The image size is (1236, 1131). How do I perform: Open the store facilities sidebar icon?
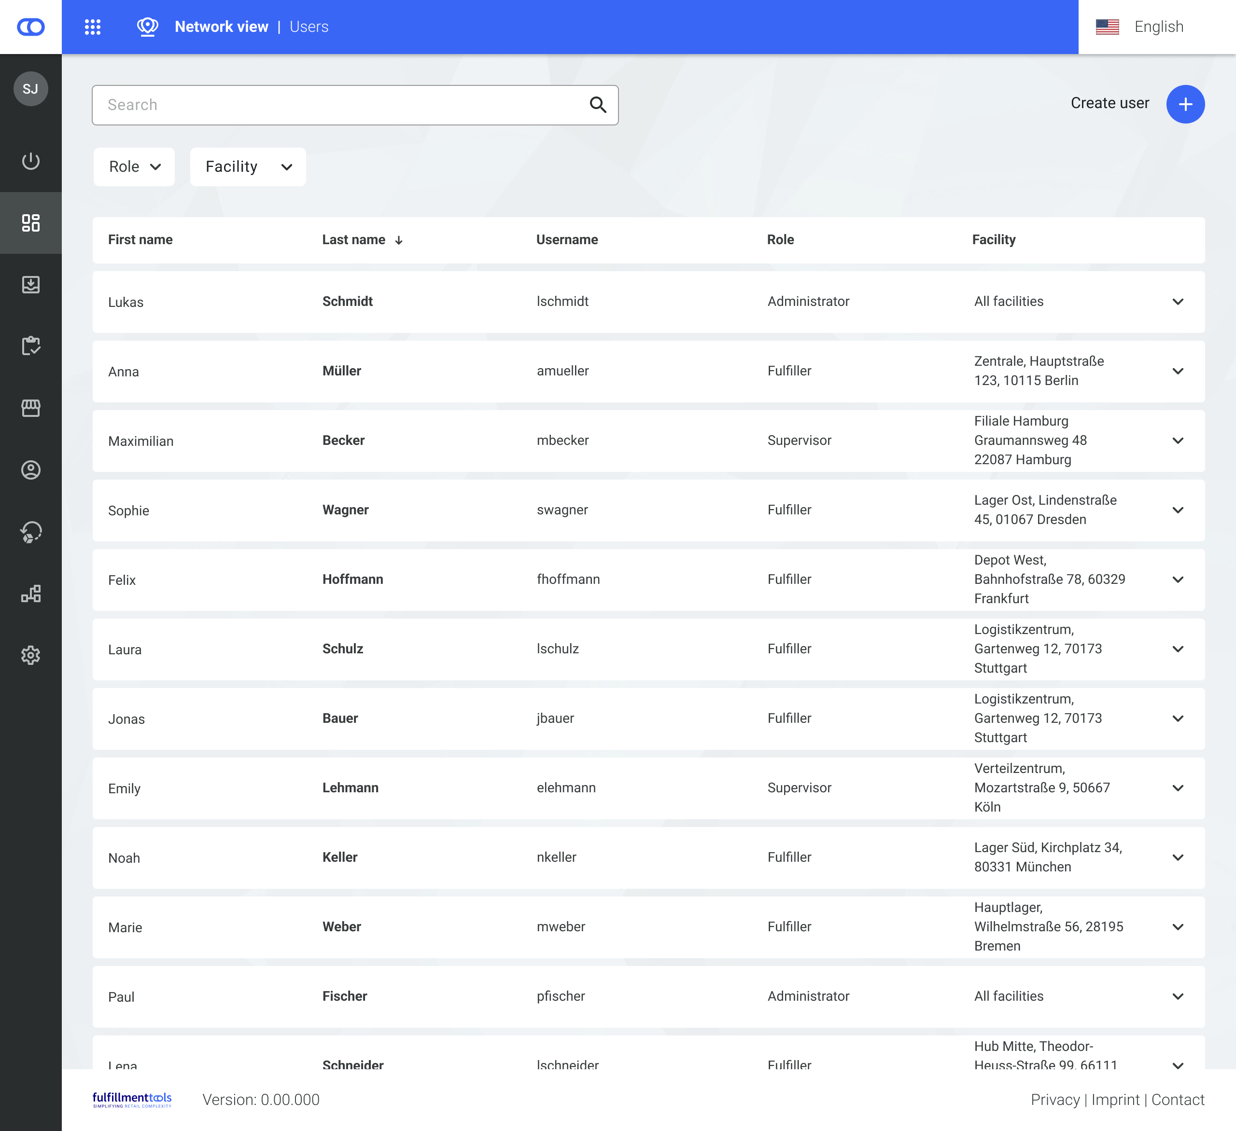[30, 408]
